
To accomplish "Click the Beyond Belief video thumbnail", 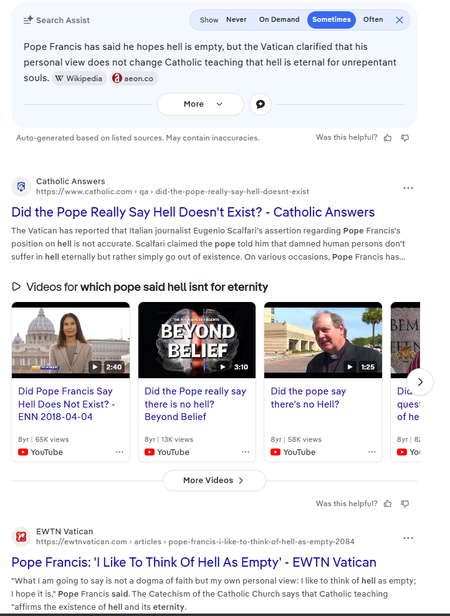I will [x=197, y=340].
